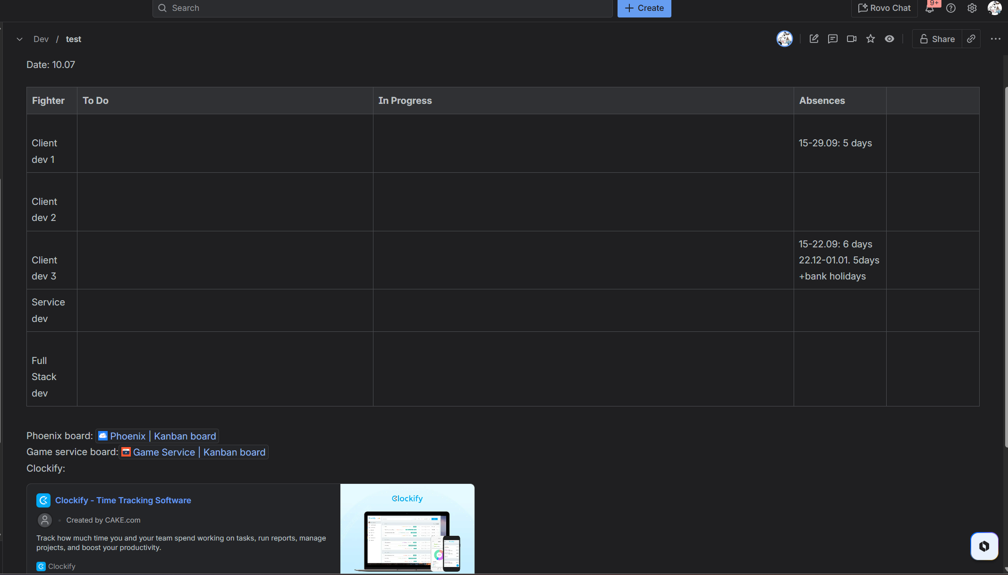Open the Phoenix Kanban board link

coord(157,436)
